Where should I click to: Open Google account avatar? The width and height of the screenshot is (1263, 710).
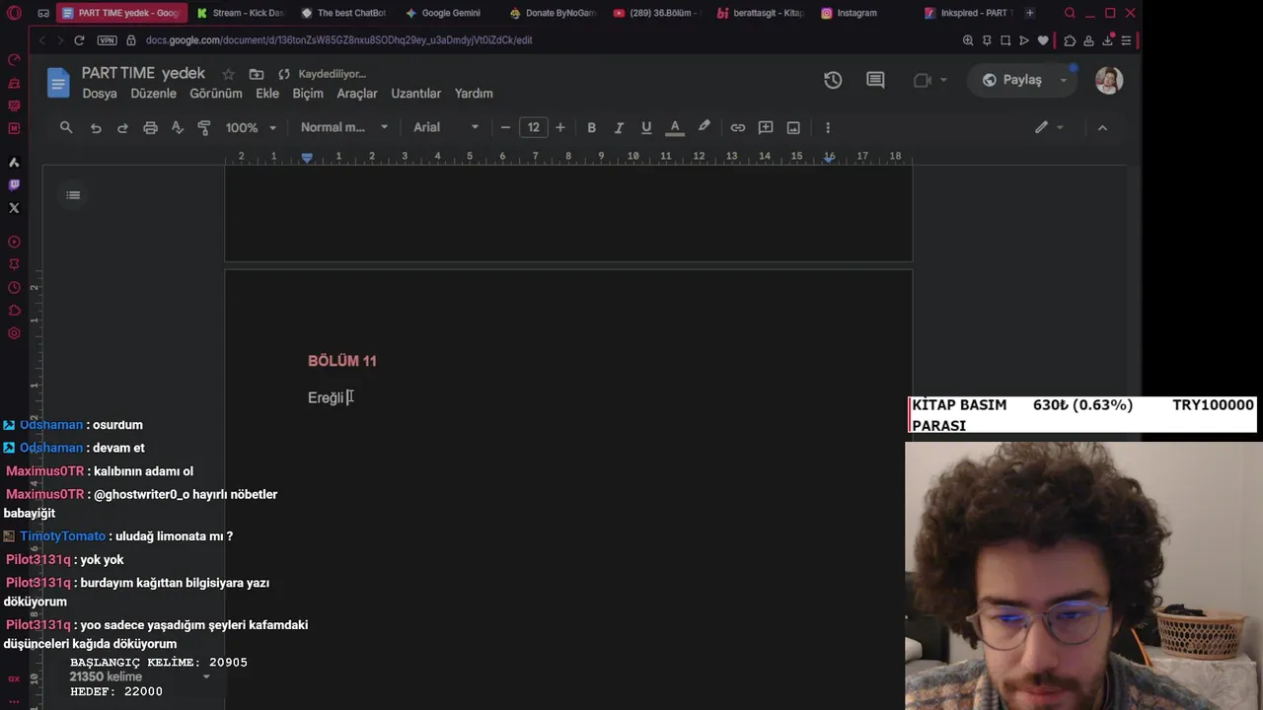pyautogui.click(x=1109, y=80)
